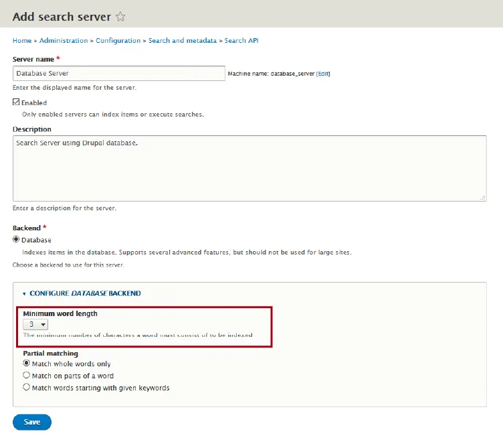Click 'Enter the displayed name for the server.' text
The width and height of the screenshot is (503, 446).
[x=74, y=88]
